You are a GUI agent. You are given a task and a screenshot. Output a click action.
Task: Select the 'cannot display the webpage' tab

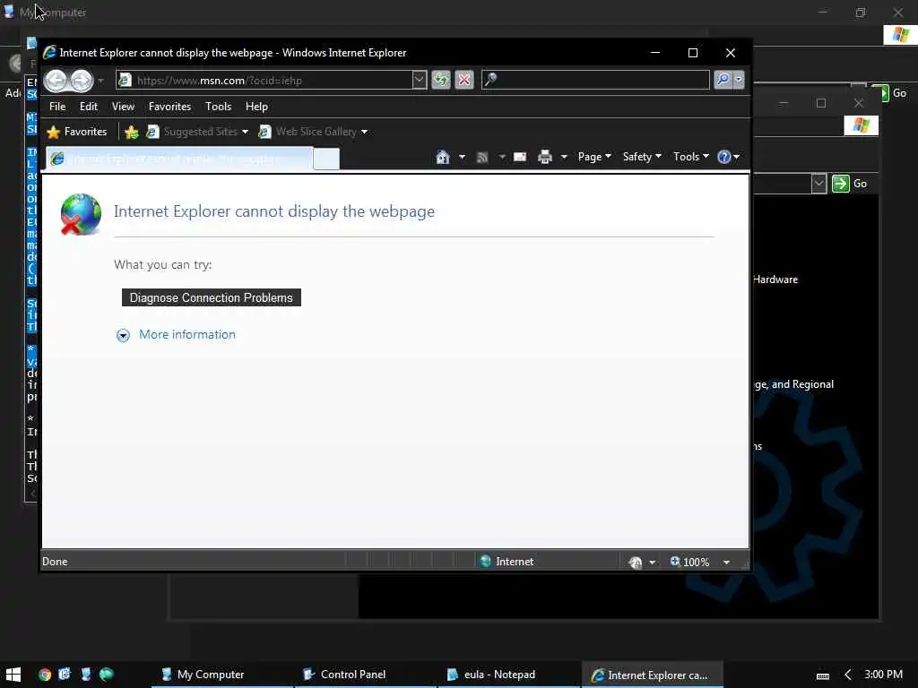pos(179,159)
